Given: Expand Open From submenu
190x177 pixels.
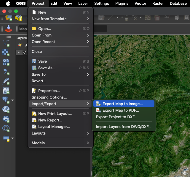Looking at the screenshot, I should [60, 35].
